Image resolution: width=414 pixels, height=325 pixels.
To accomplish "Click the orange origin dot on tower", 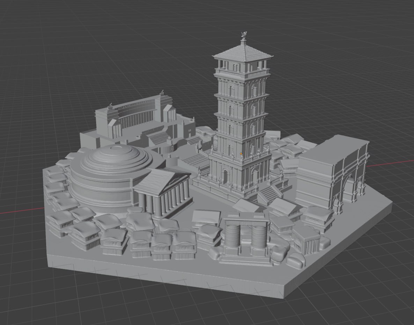I will click(x=241, y=154).
